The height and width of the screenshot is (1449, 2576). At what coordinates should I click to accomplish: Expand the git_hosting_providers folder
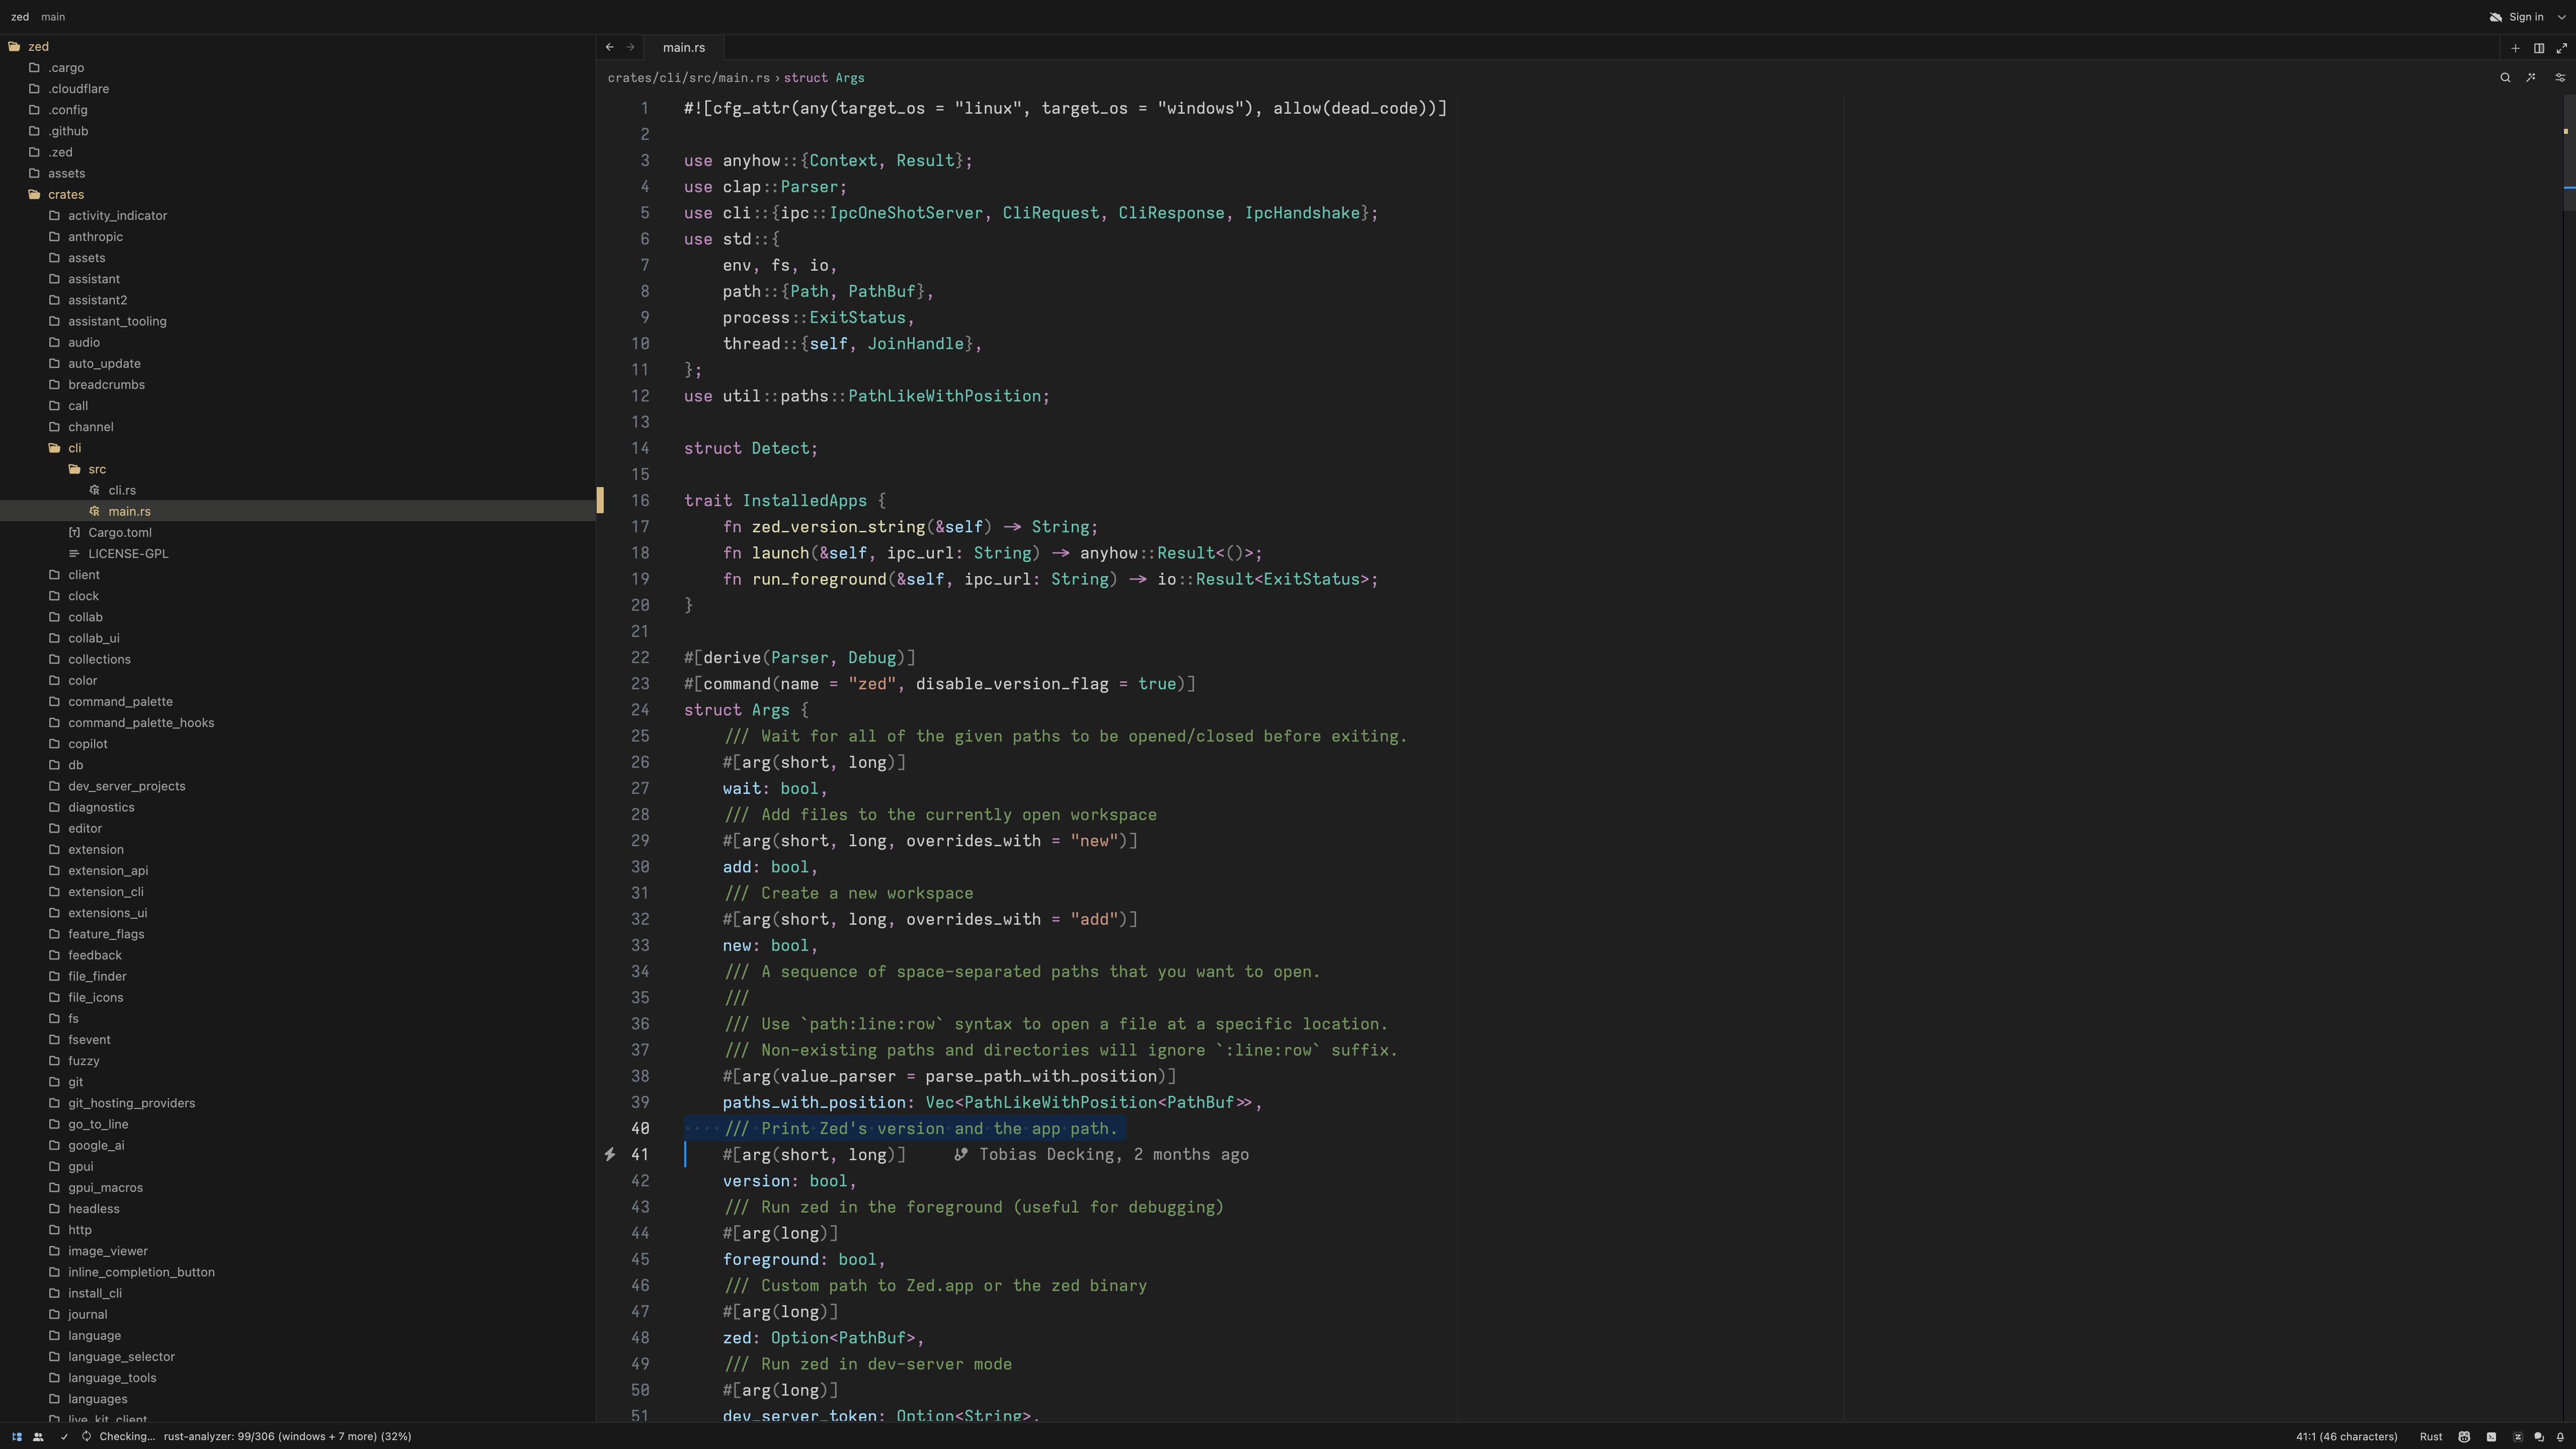[298, 1103]
